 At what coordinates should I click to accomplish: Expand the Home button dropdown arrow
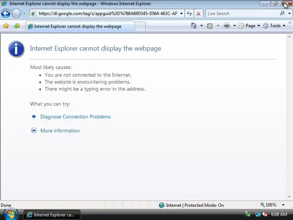coord(201,26)
